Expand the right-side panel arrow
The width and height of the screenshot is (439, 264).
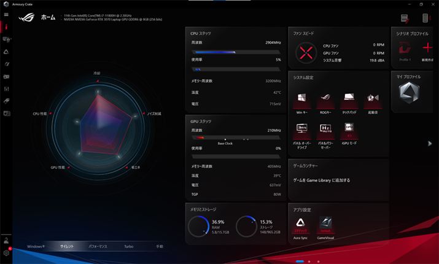(430, 144)
